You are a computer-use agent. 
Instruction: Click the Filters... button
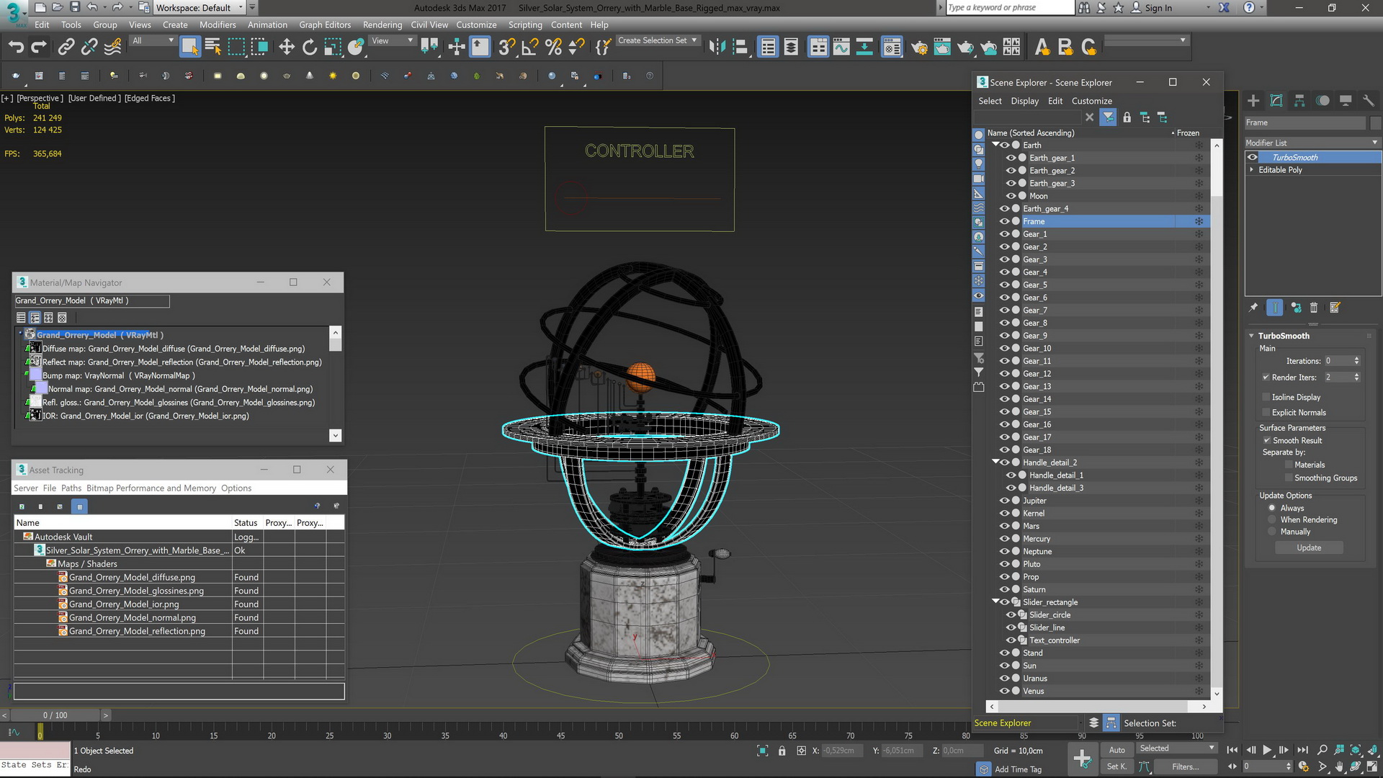pos(1185,766)
